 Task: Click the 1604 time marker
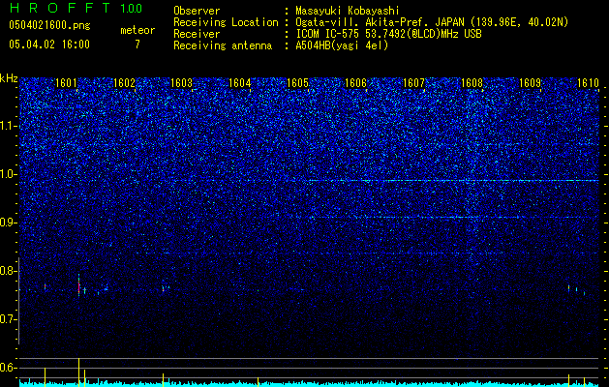[240, 83]
